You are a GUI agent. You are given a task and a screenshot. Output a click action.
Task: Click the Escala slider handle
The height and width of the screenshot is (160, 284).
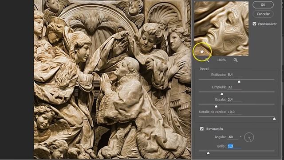pos(216,106)
